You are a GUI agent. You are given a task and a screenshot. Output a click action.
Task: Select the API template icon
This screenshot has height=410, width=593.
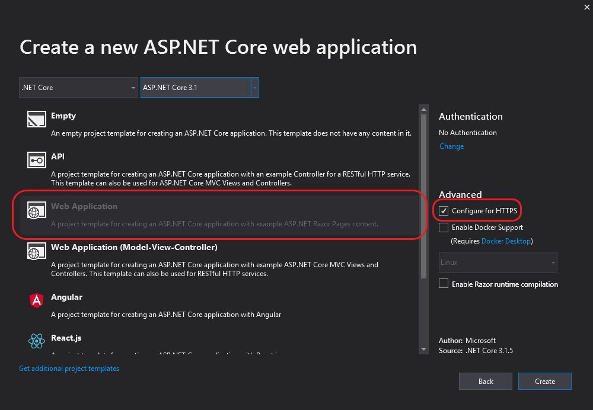(x=36, y=160)
